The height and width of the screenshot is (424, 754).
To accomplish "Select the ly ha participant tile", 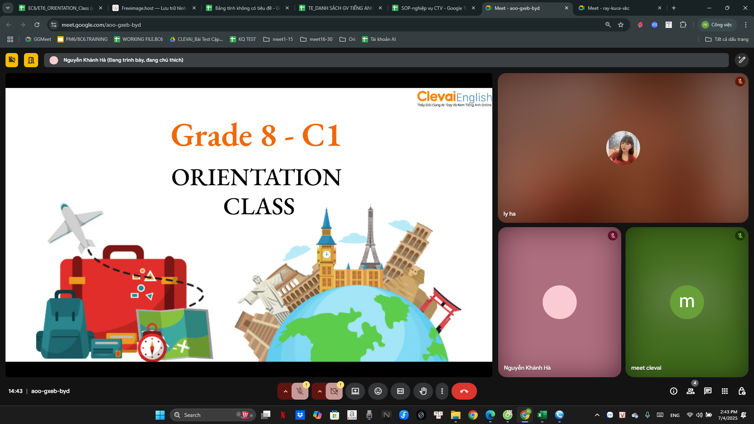I will coord(623,148).
